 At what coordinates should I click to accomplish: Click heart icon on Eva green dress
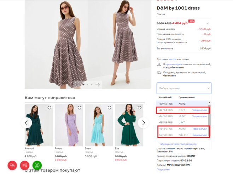pyautogui.click(x=139, y=108)
